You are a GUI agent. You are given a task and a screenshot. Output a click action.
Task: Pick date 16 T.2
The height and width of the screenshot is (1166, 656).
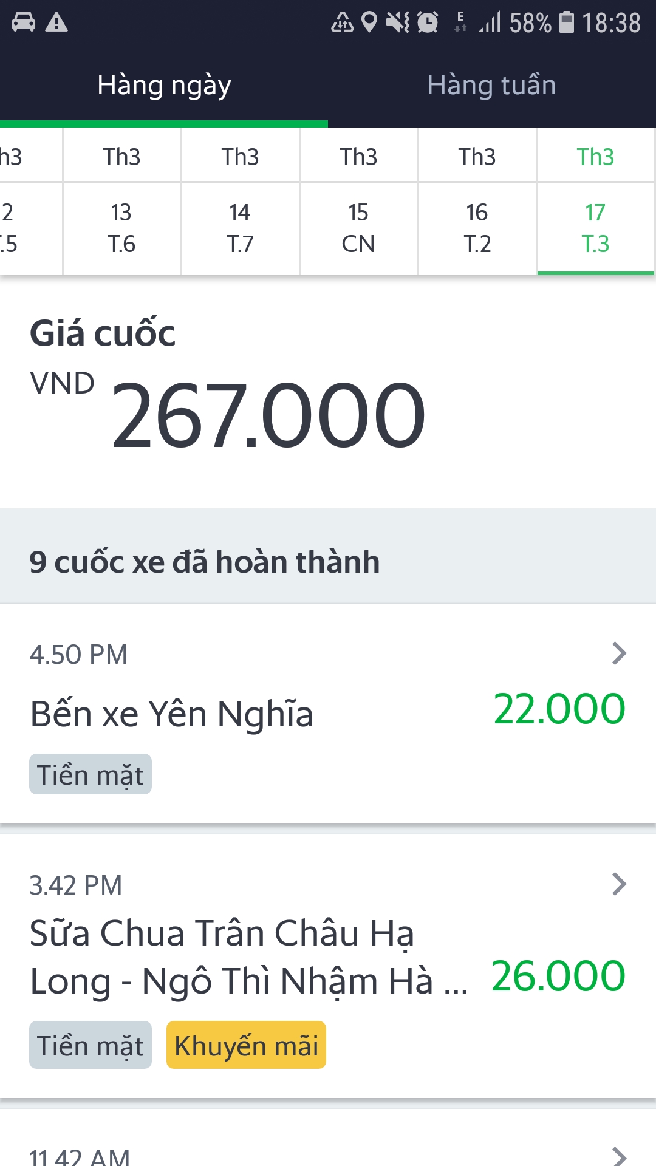[x=477, y=228]
